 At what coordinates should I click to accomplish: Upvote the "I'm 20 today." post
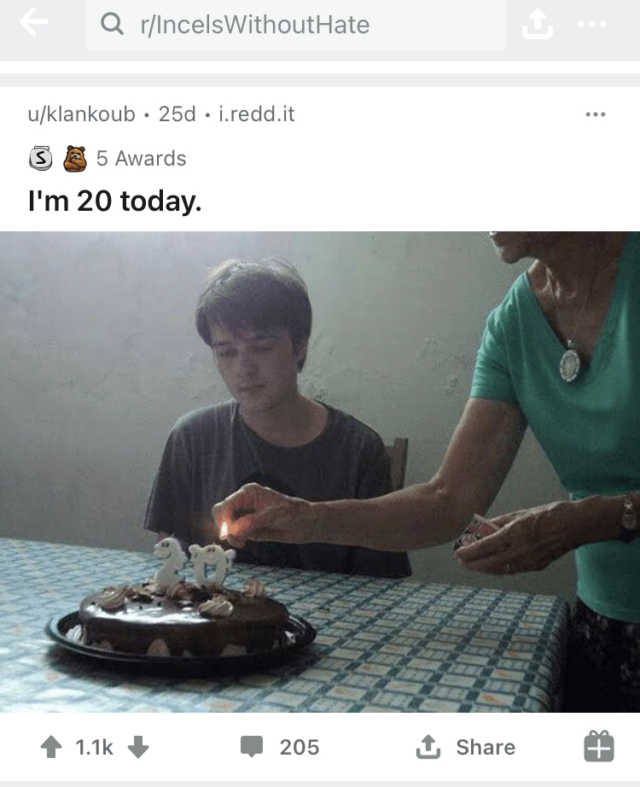pyautogui.click(x=51, y=746)
